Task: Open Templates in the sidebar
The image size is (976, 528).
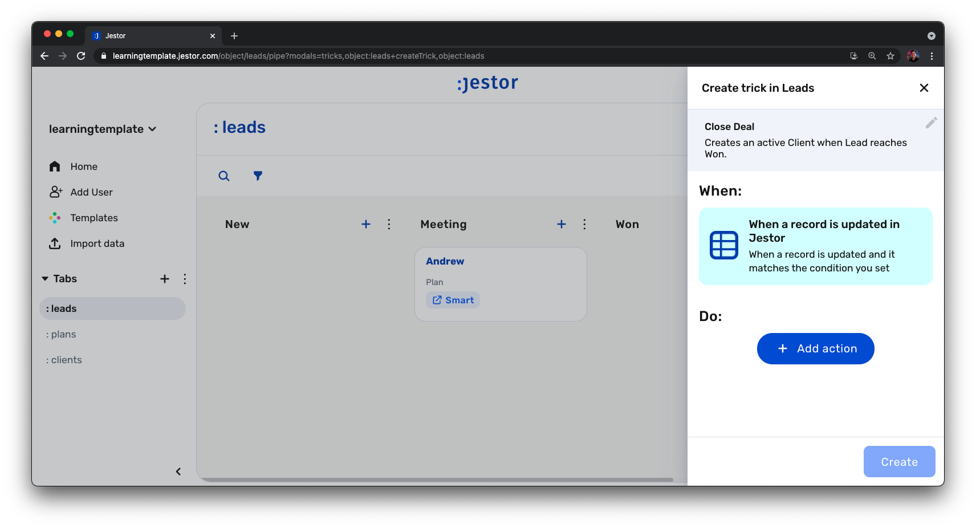Action: click(x=83, y=218)
